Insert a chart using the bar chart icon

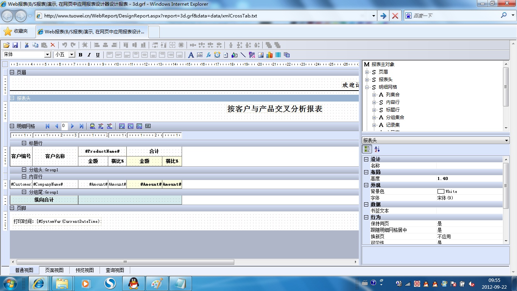click(x=269, y=55)
